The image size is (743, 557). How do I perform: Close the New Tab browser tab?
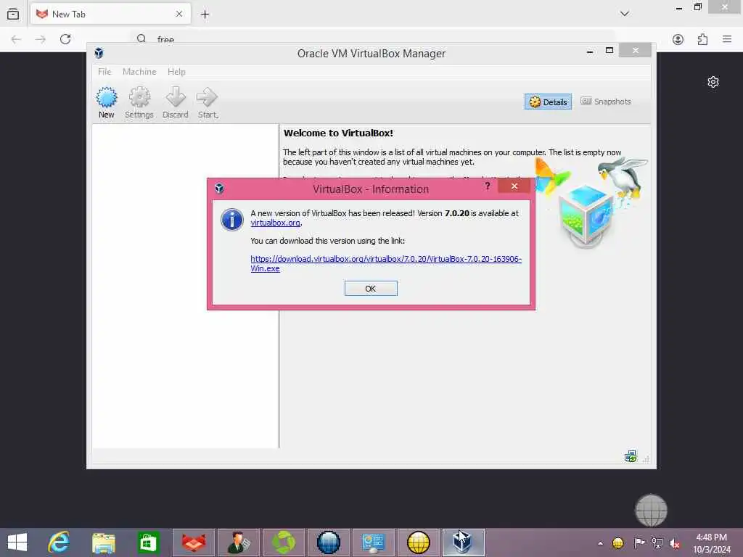click(x=179, y=15)
